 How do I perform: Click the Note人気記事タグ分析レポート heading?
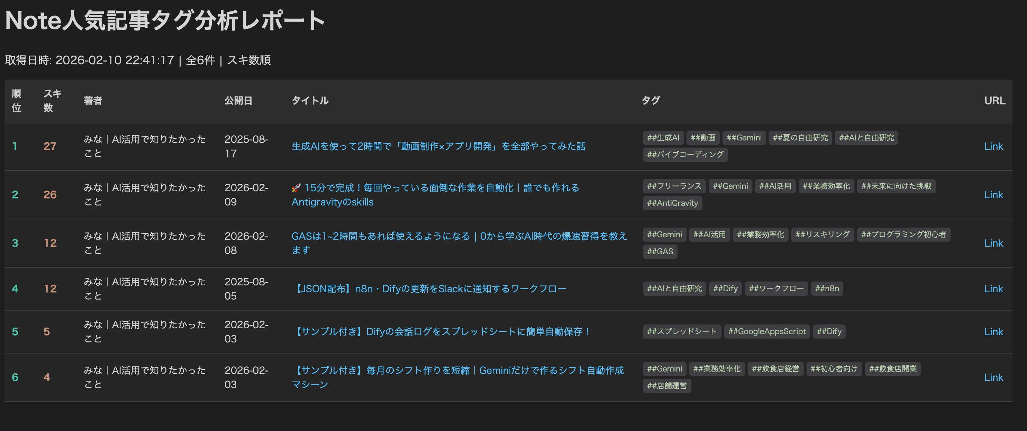165,21
